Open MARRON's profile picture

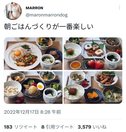(13, 11)
